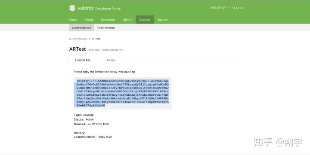Screen dimensions: 310x155
Task: Click the Vuforia Developer Portal title text
Action: 99,8
